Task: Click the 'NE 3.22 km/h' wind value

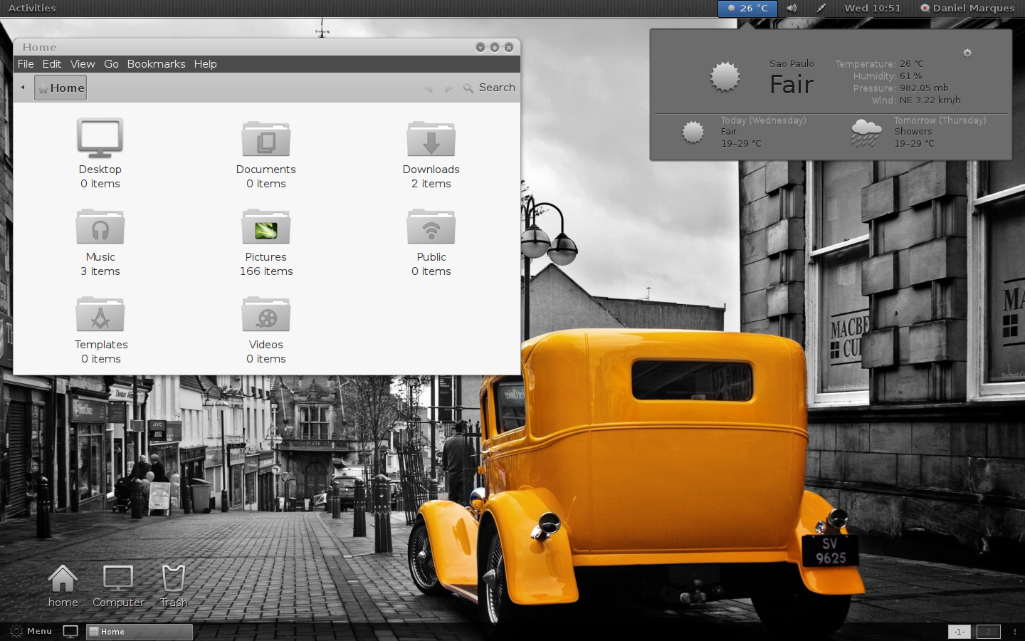Action: (930, 100)
